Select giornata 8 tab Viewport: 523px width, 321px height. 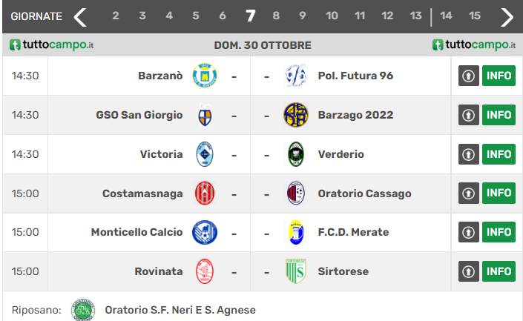coord(276,16)
